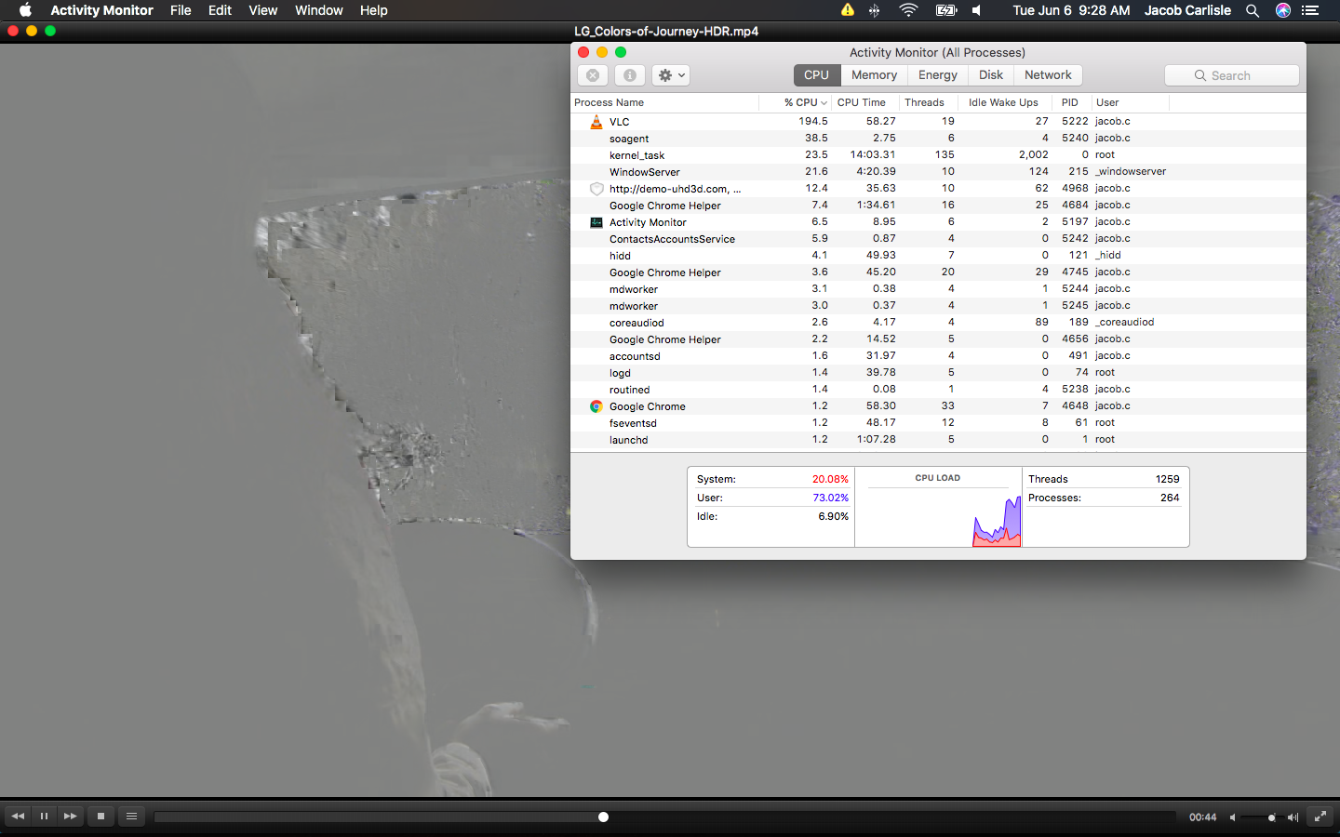Select the fseventsd process row
This screenshot has width=1340, height=837.
click(x=938, y=423)
